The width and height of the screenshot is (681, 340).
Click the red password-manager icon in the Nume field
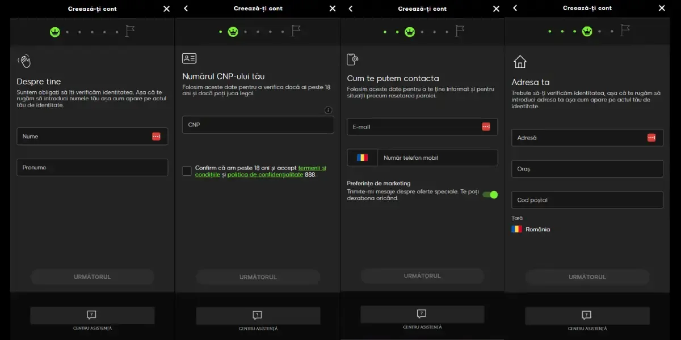click(156, 137)
